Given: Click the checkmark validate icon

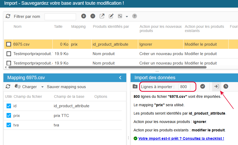Looking at the screenshot, I should (x=203, y=86).
